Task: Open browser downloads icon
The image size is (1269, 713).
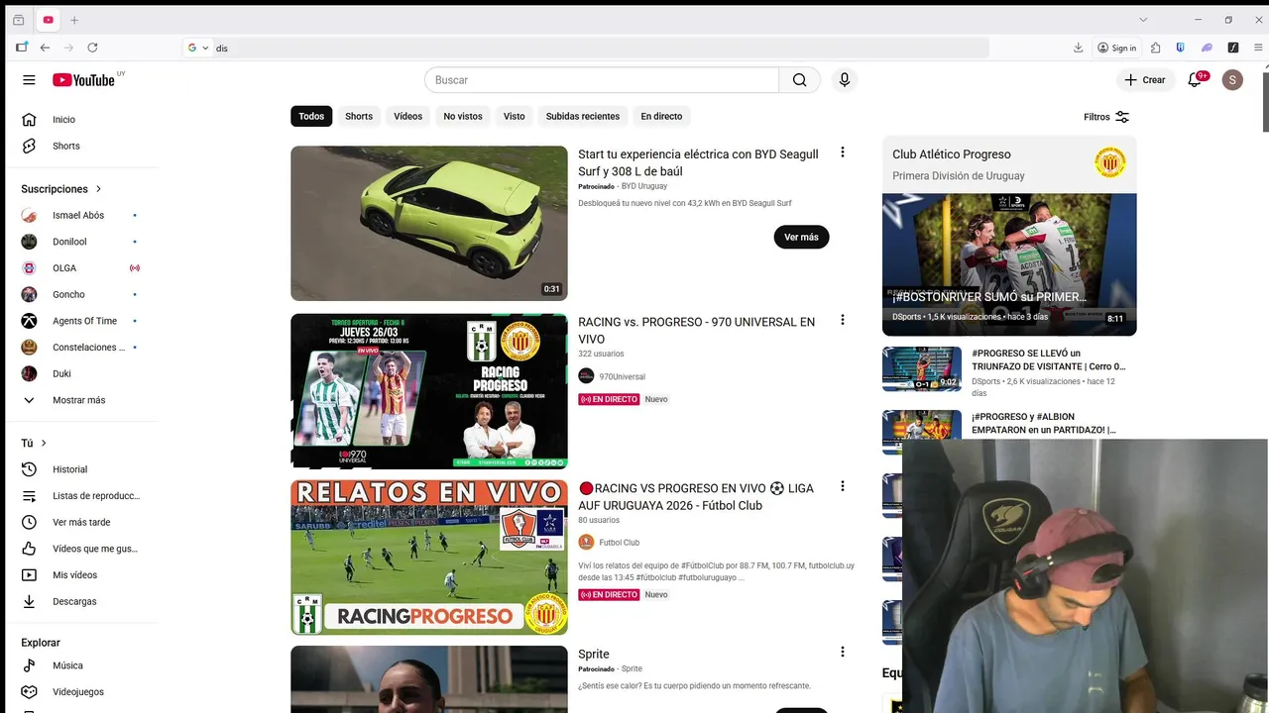Action: pos(1078,48)
